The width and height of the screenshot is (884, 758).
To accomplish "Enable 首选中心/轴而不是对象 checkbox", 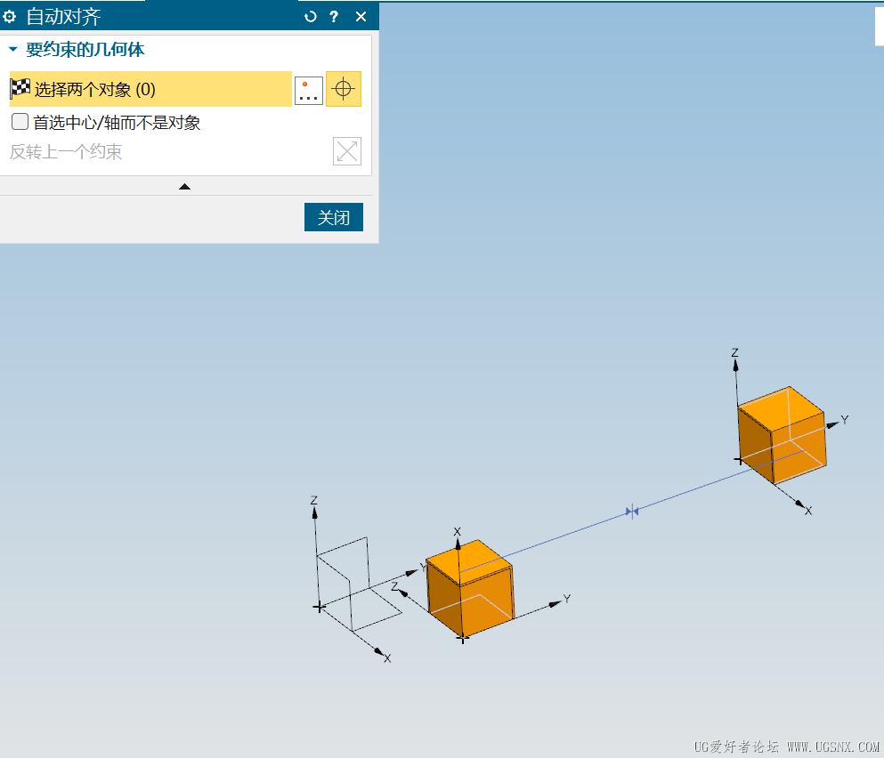I will pyautogui.click(x=20, y=122).
